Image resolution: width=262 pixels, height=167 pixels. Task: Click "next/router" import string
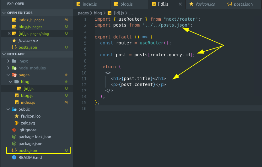click(181, 19)
